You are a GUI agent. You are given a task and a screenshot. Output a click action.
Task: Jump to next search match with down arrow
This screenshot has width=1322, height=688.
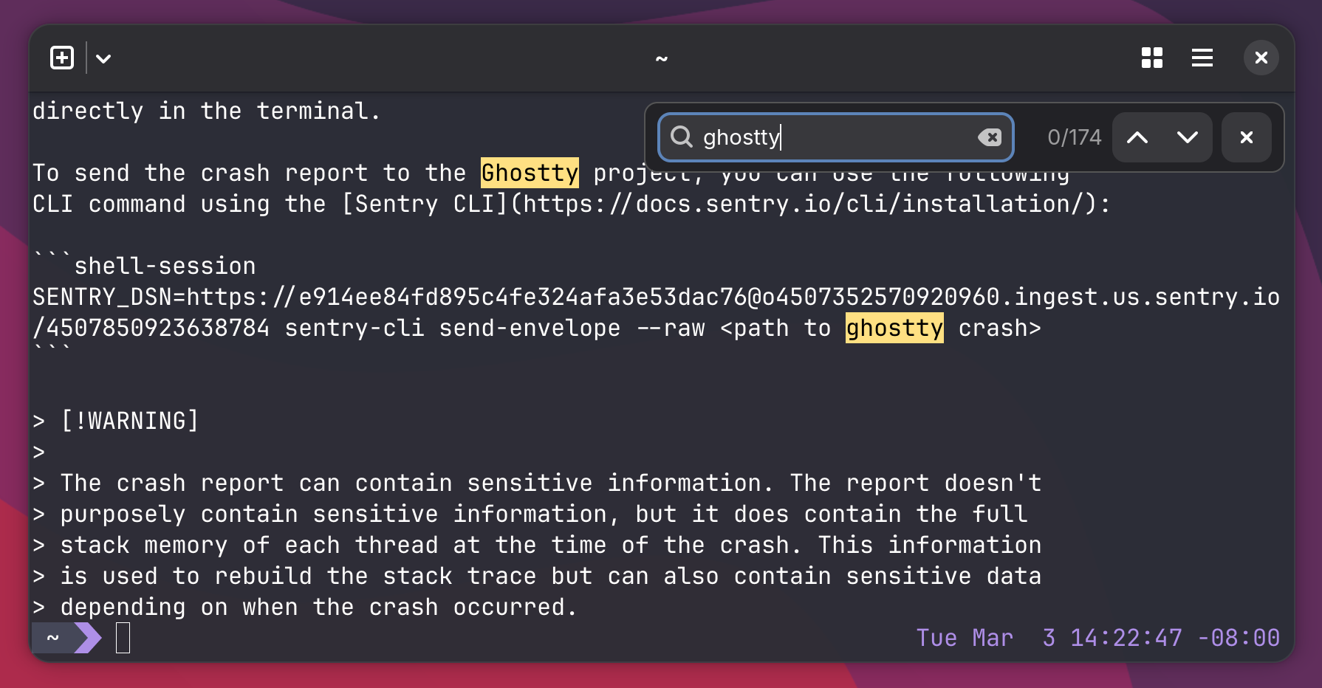pos(1187,137)
